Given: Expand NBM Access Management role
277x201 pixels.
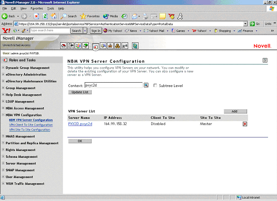Looking at the screenshot, I should pyautogui.click(x=3, y=108).
